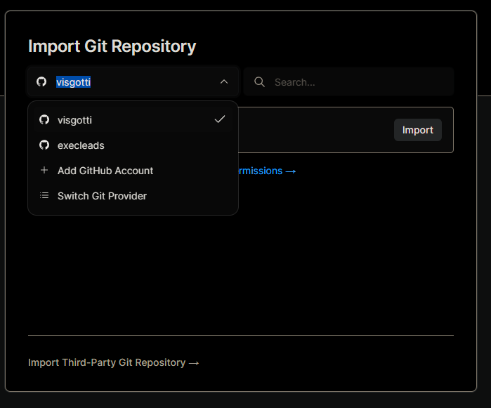Choose the execleads GitHub account
Screen dimensions: 491x408
coord(133,145)
